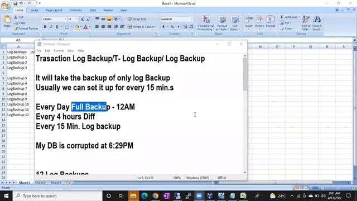The image size is (357, 201).
Task: Open Notepad Edit menu
Action: [x=47, y=51]
